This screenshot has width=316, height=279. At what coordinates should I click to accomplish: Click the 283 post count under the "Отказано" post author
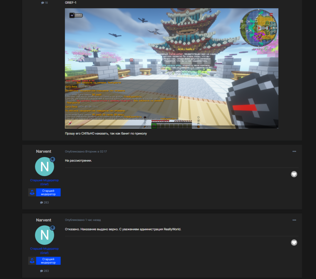44,271
